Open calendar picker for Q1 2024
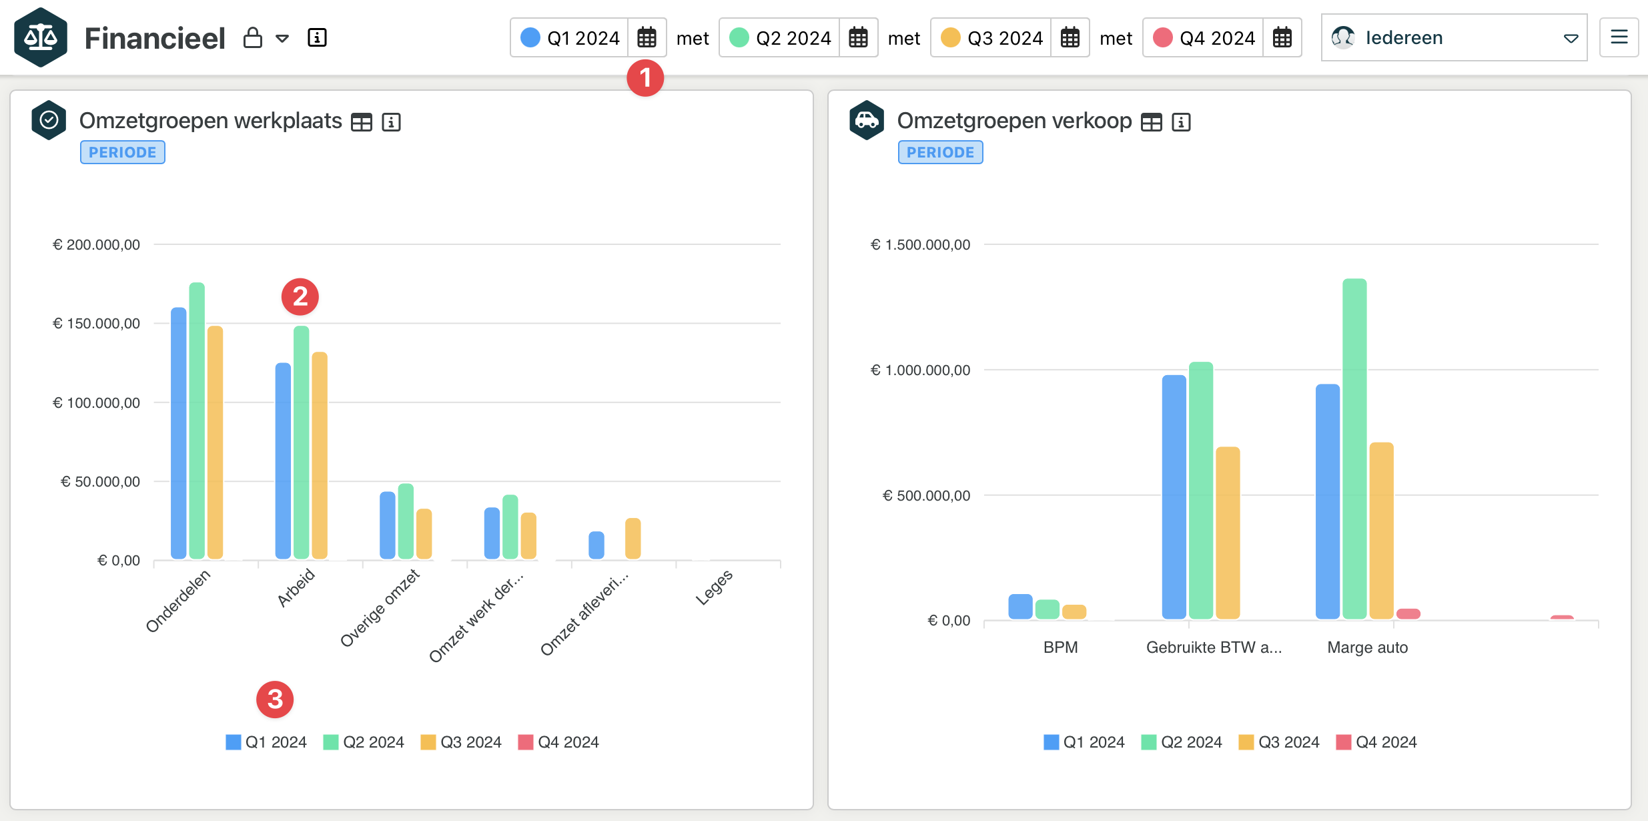This screenshot has height=821, width=1648. tap(646, 38)
